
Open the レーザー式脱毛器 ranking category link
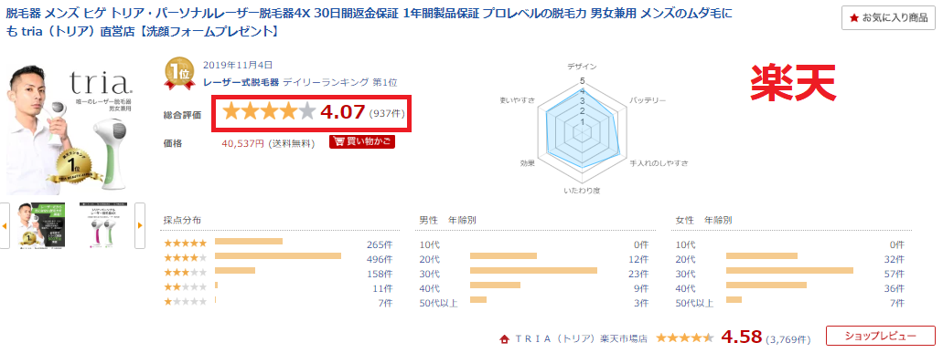click(x=241, y=83)
